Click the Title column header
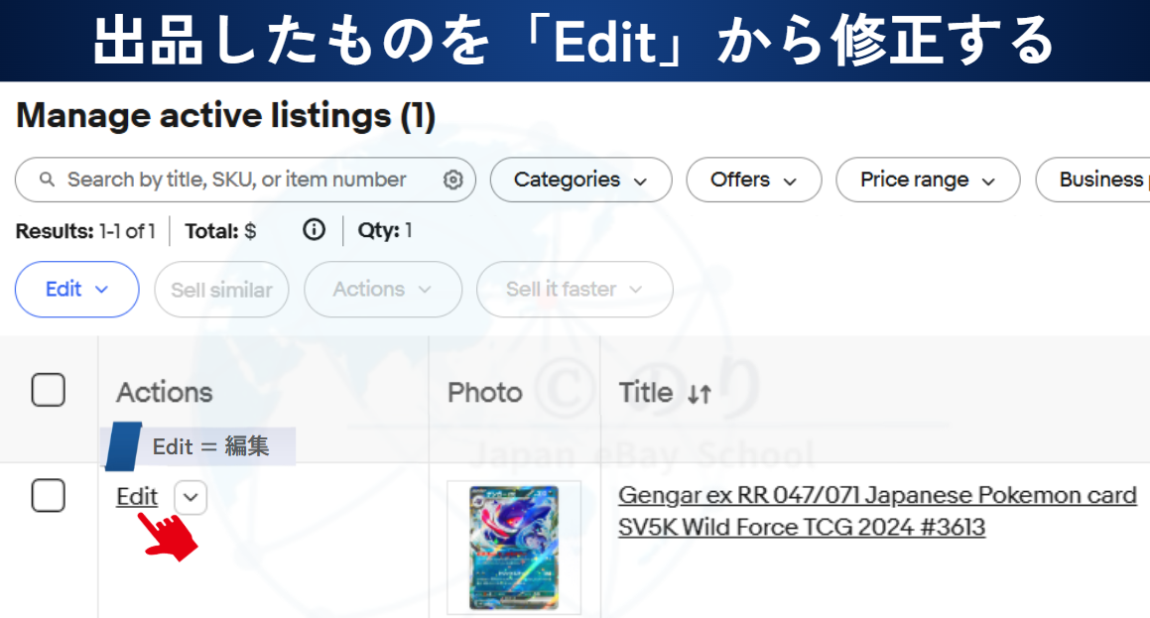The image size is (1150, 618). pos(646,393)
